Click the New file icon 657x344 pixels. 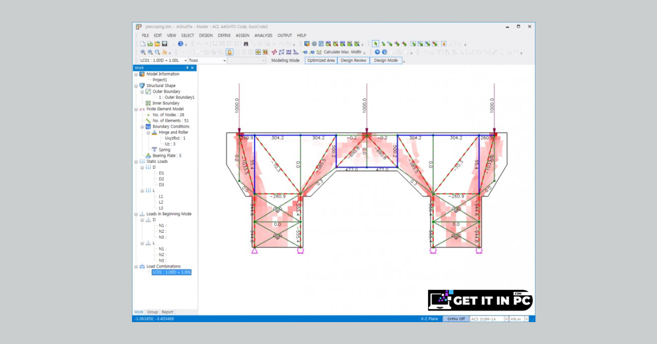coord(142,44)
